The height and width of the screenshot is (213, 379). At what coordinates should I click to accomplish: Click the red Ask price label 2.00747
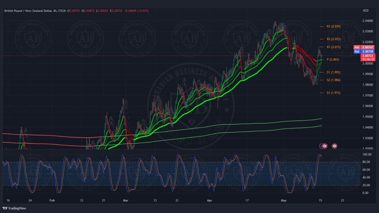(364, 47)
